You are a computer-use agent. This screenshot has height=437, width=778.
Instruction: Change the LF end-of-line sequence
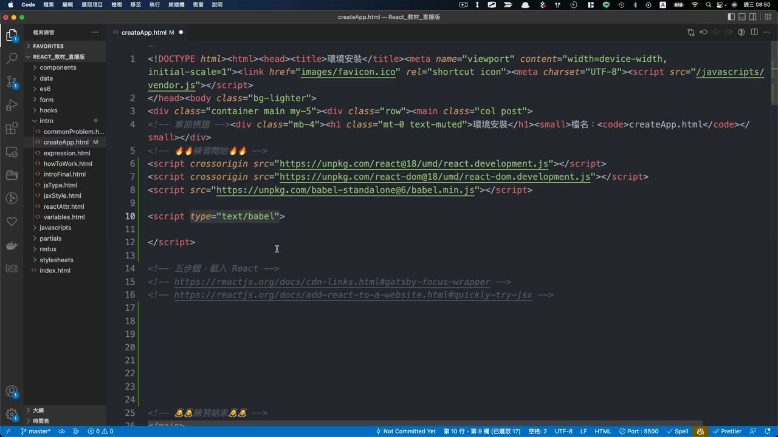point(583,432)
